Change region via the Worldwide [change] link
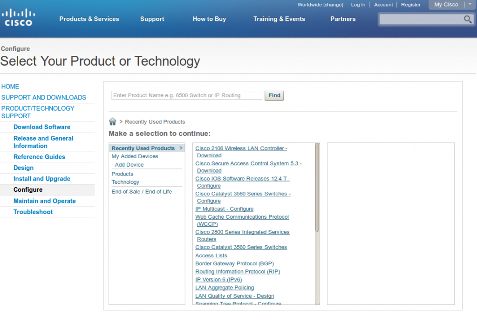Viewport: 477px width, 323px height. click(x=320, y=5)
